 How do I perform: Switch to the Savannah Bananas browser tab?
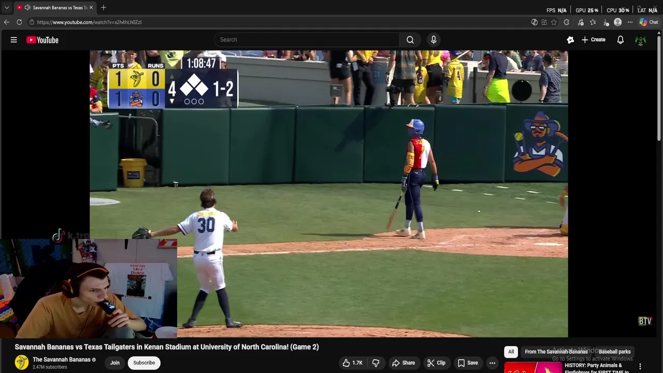point(55,7)
